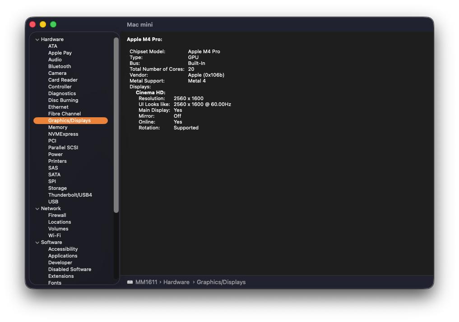Collapse the Hardware section

click(37, 40)
